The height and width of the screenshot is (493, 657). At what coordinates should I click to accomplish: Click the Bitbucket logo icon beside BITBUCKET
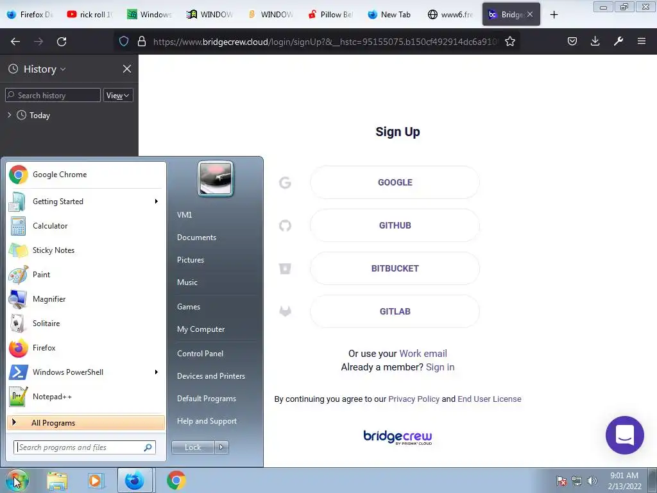point(285,268)
